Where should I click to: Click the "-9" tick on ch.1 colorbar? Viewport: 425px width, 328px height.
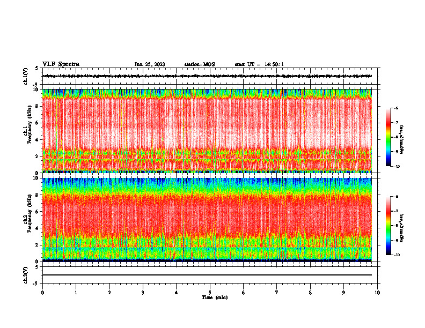396,152
